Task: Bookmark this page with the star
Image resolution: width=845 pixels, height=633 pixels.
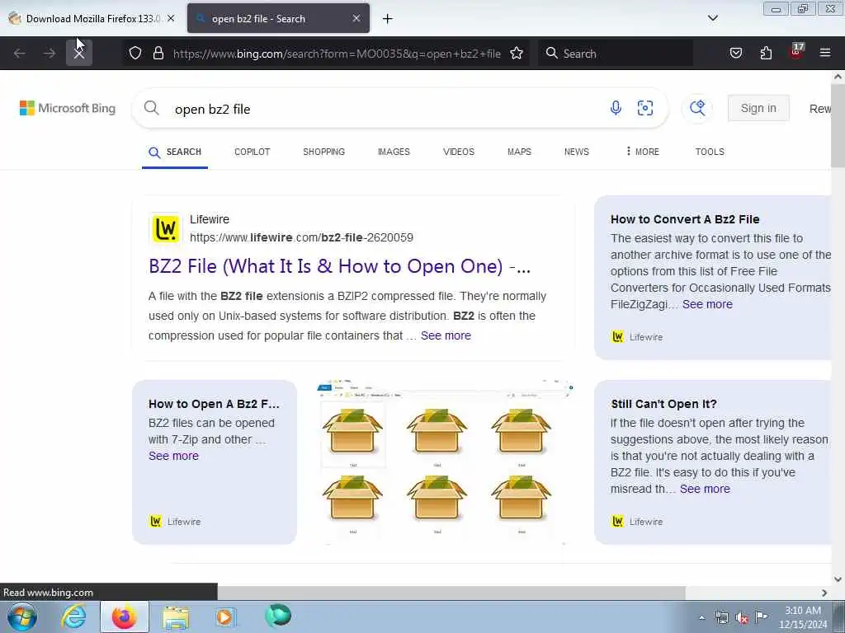Action: tap(517, 53)
